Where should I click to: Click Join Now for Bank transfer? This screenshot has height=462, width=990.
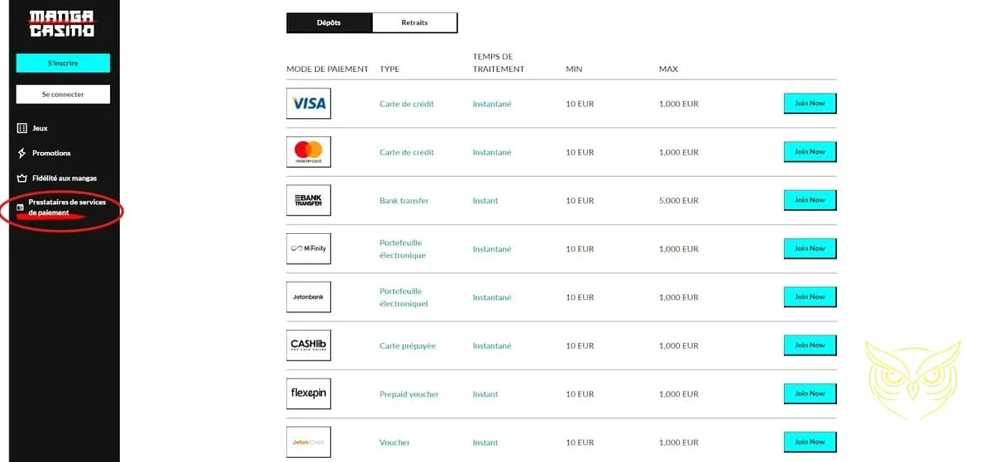coord(810,200)
